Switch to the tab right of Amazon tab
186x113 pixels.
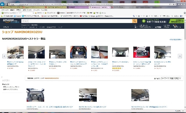click(122, 7)
